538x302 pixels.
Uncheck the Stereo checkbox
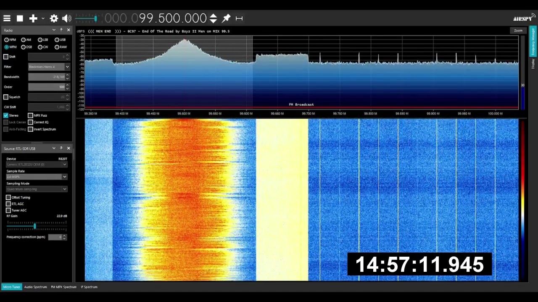pos(6,115)
